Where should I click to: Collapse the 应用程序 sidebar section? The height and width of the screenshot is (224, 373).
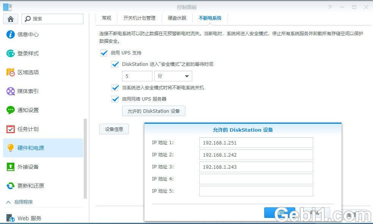(x=8, y=202)
